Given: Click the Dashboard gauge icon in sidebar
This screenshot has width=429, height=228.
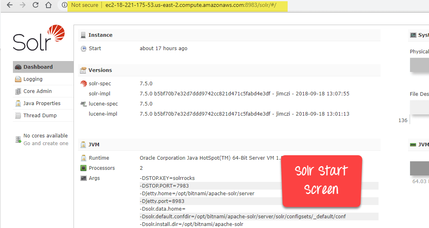Looking at the screenshot, I should click(x=18, y=67).
